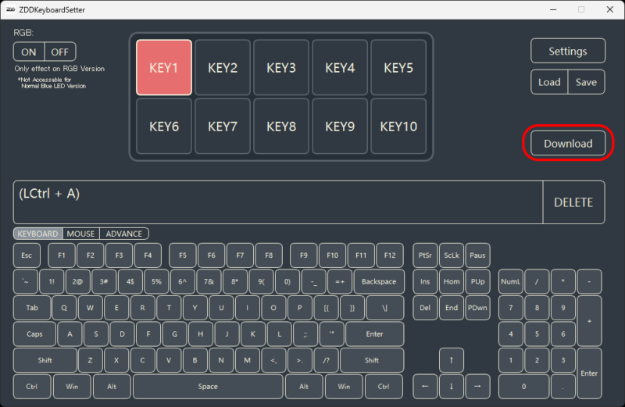The image size is (625, 407).
Task: Click the Space bar key
Action: tap(208, 386)
